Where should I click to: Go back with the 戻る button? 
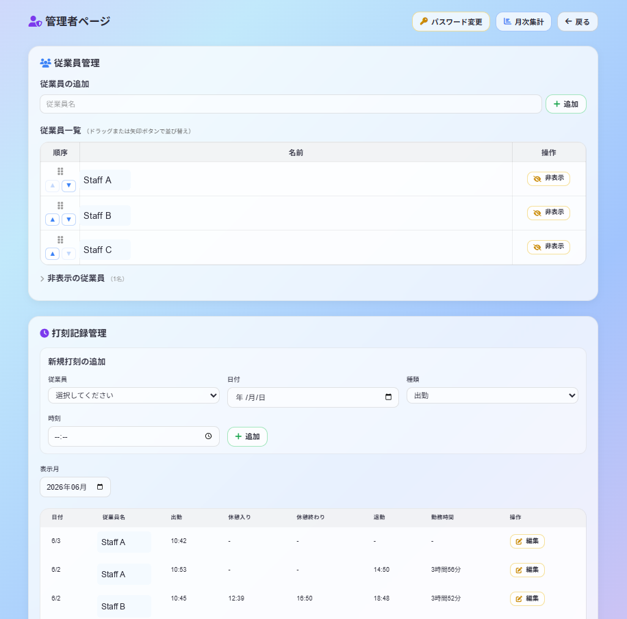click(x=577, y=22)
